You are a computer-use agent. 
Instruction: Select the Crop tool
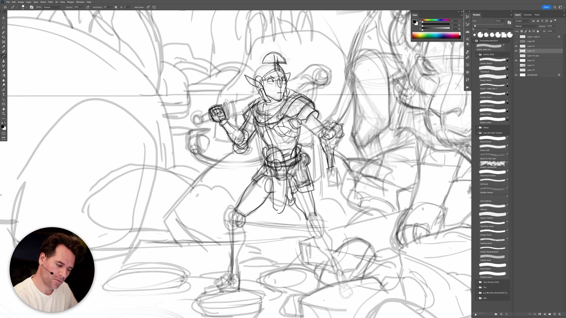coord(4,37)
